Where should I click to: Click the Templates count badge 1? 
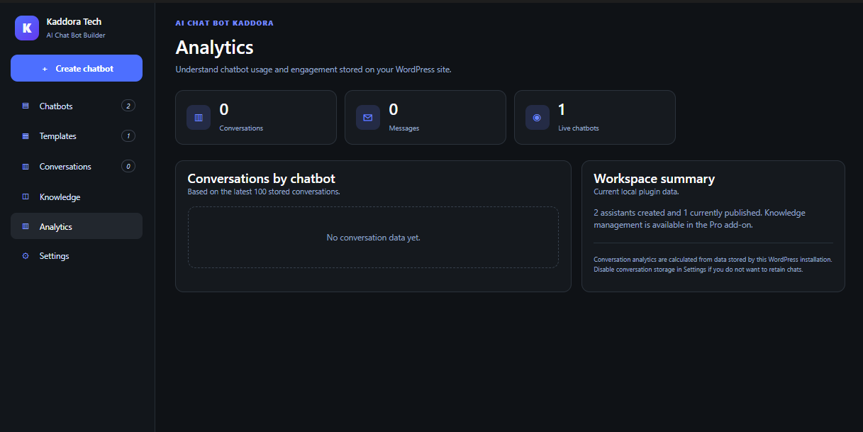click(128, 136)
